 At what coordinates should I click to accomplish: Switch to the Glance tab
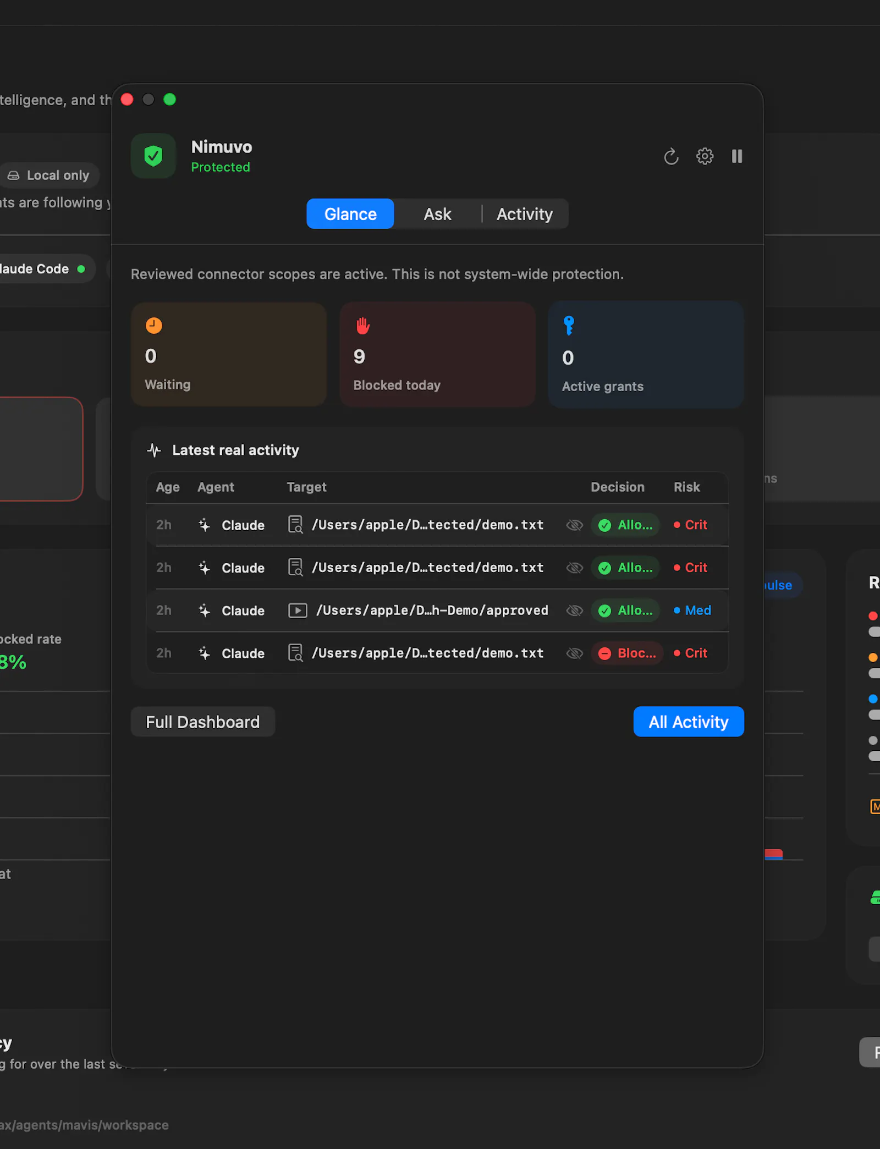click(350, 214)
